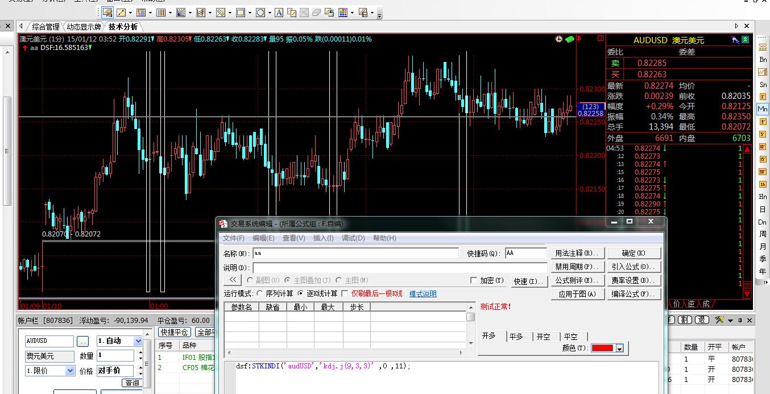
Task: Open dropdown arrow beside color palette tool
Action: [352, 13]
